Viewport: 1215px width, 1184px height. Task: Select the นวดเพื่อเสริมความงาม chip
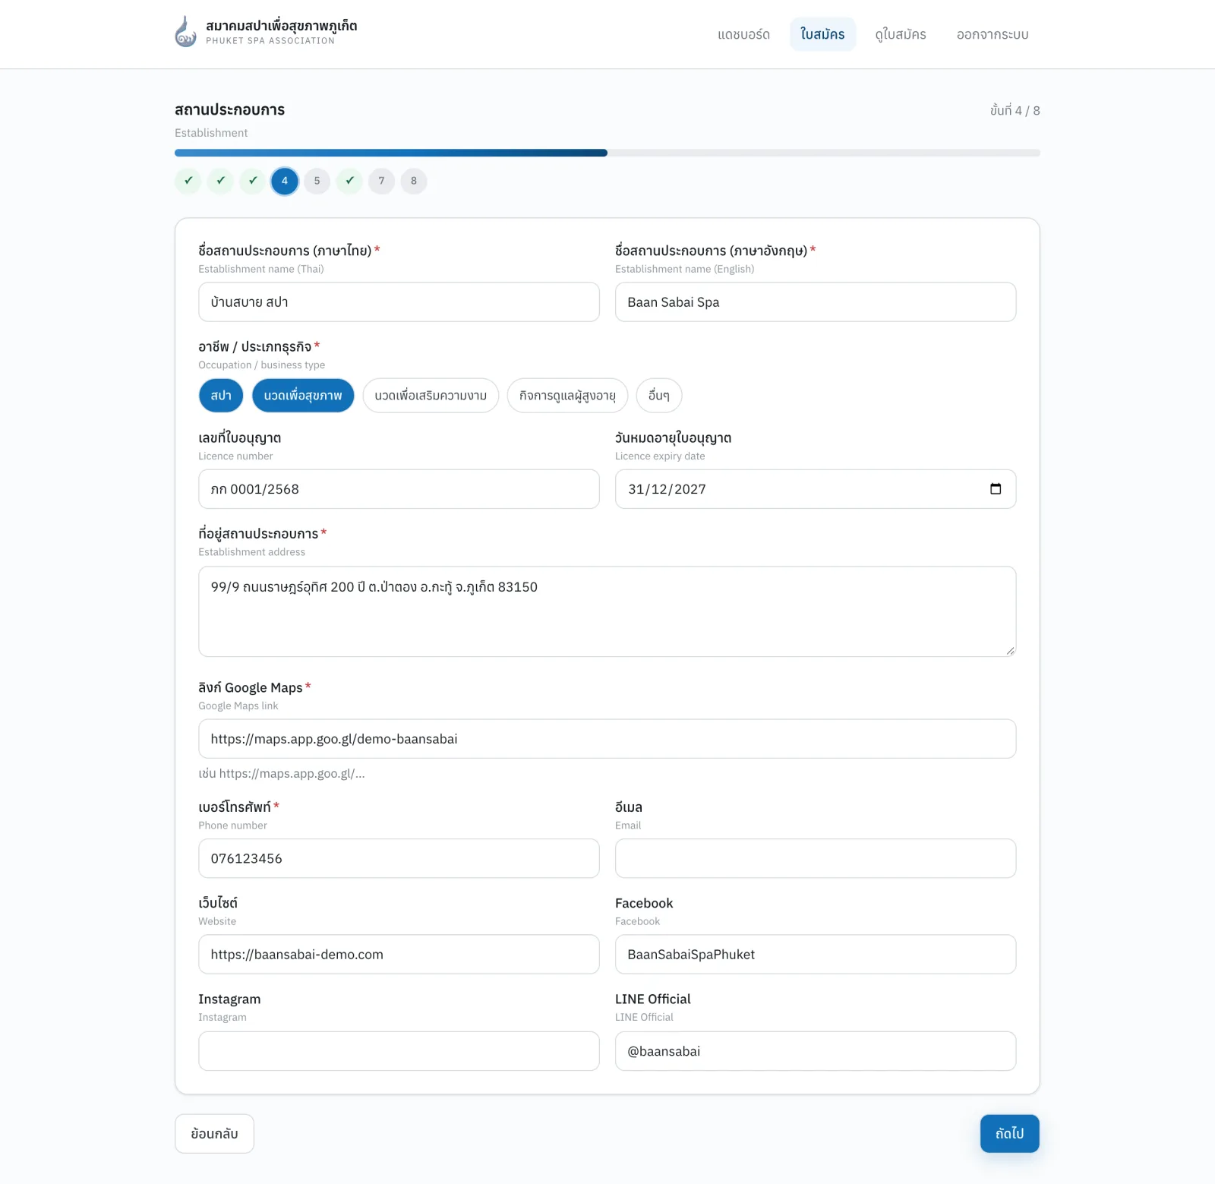tap(431, 396)
